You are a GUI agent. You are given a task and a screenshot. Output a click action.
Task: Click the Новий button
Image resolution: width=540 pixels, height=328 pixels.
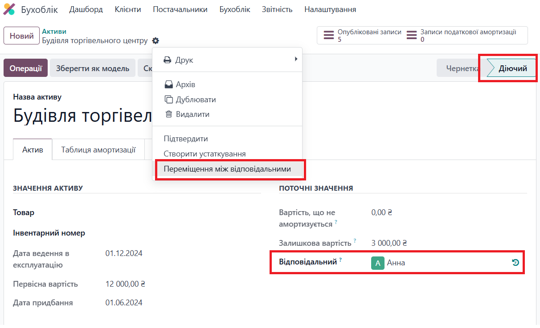click(22, 36)
